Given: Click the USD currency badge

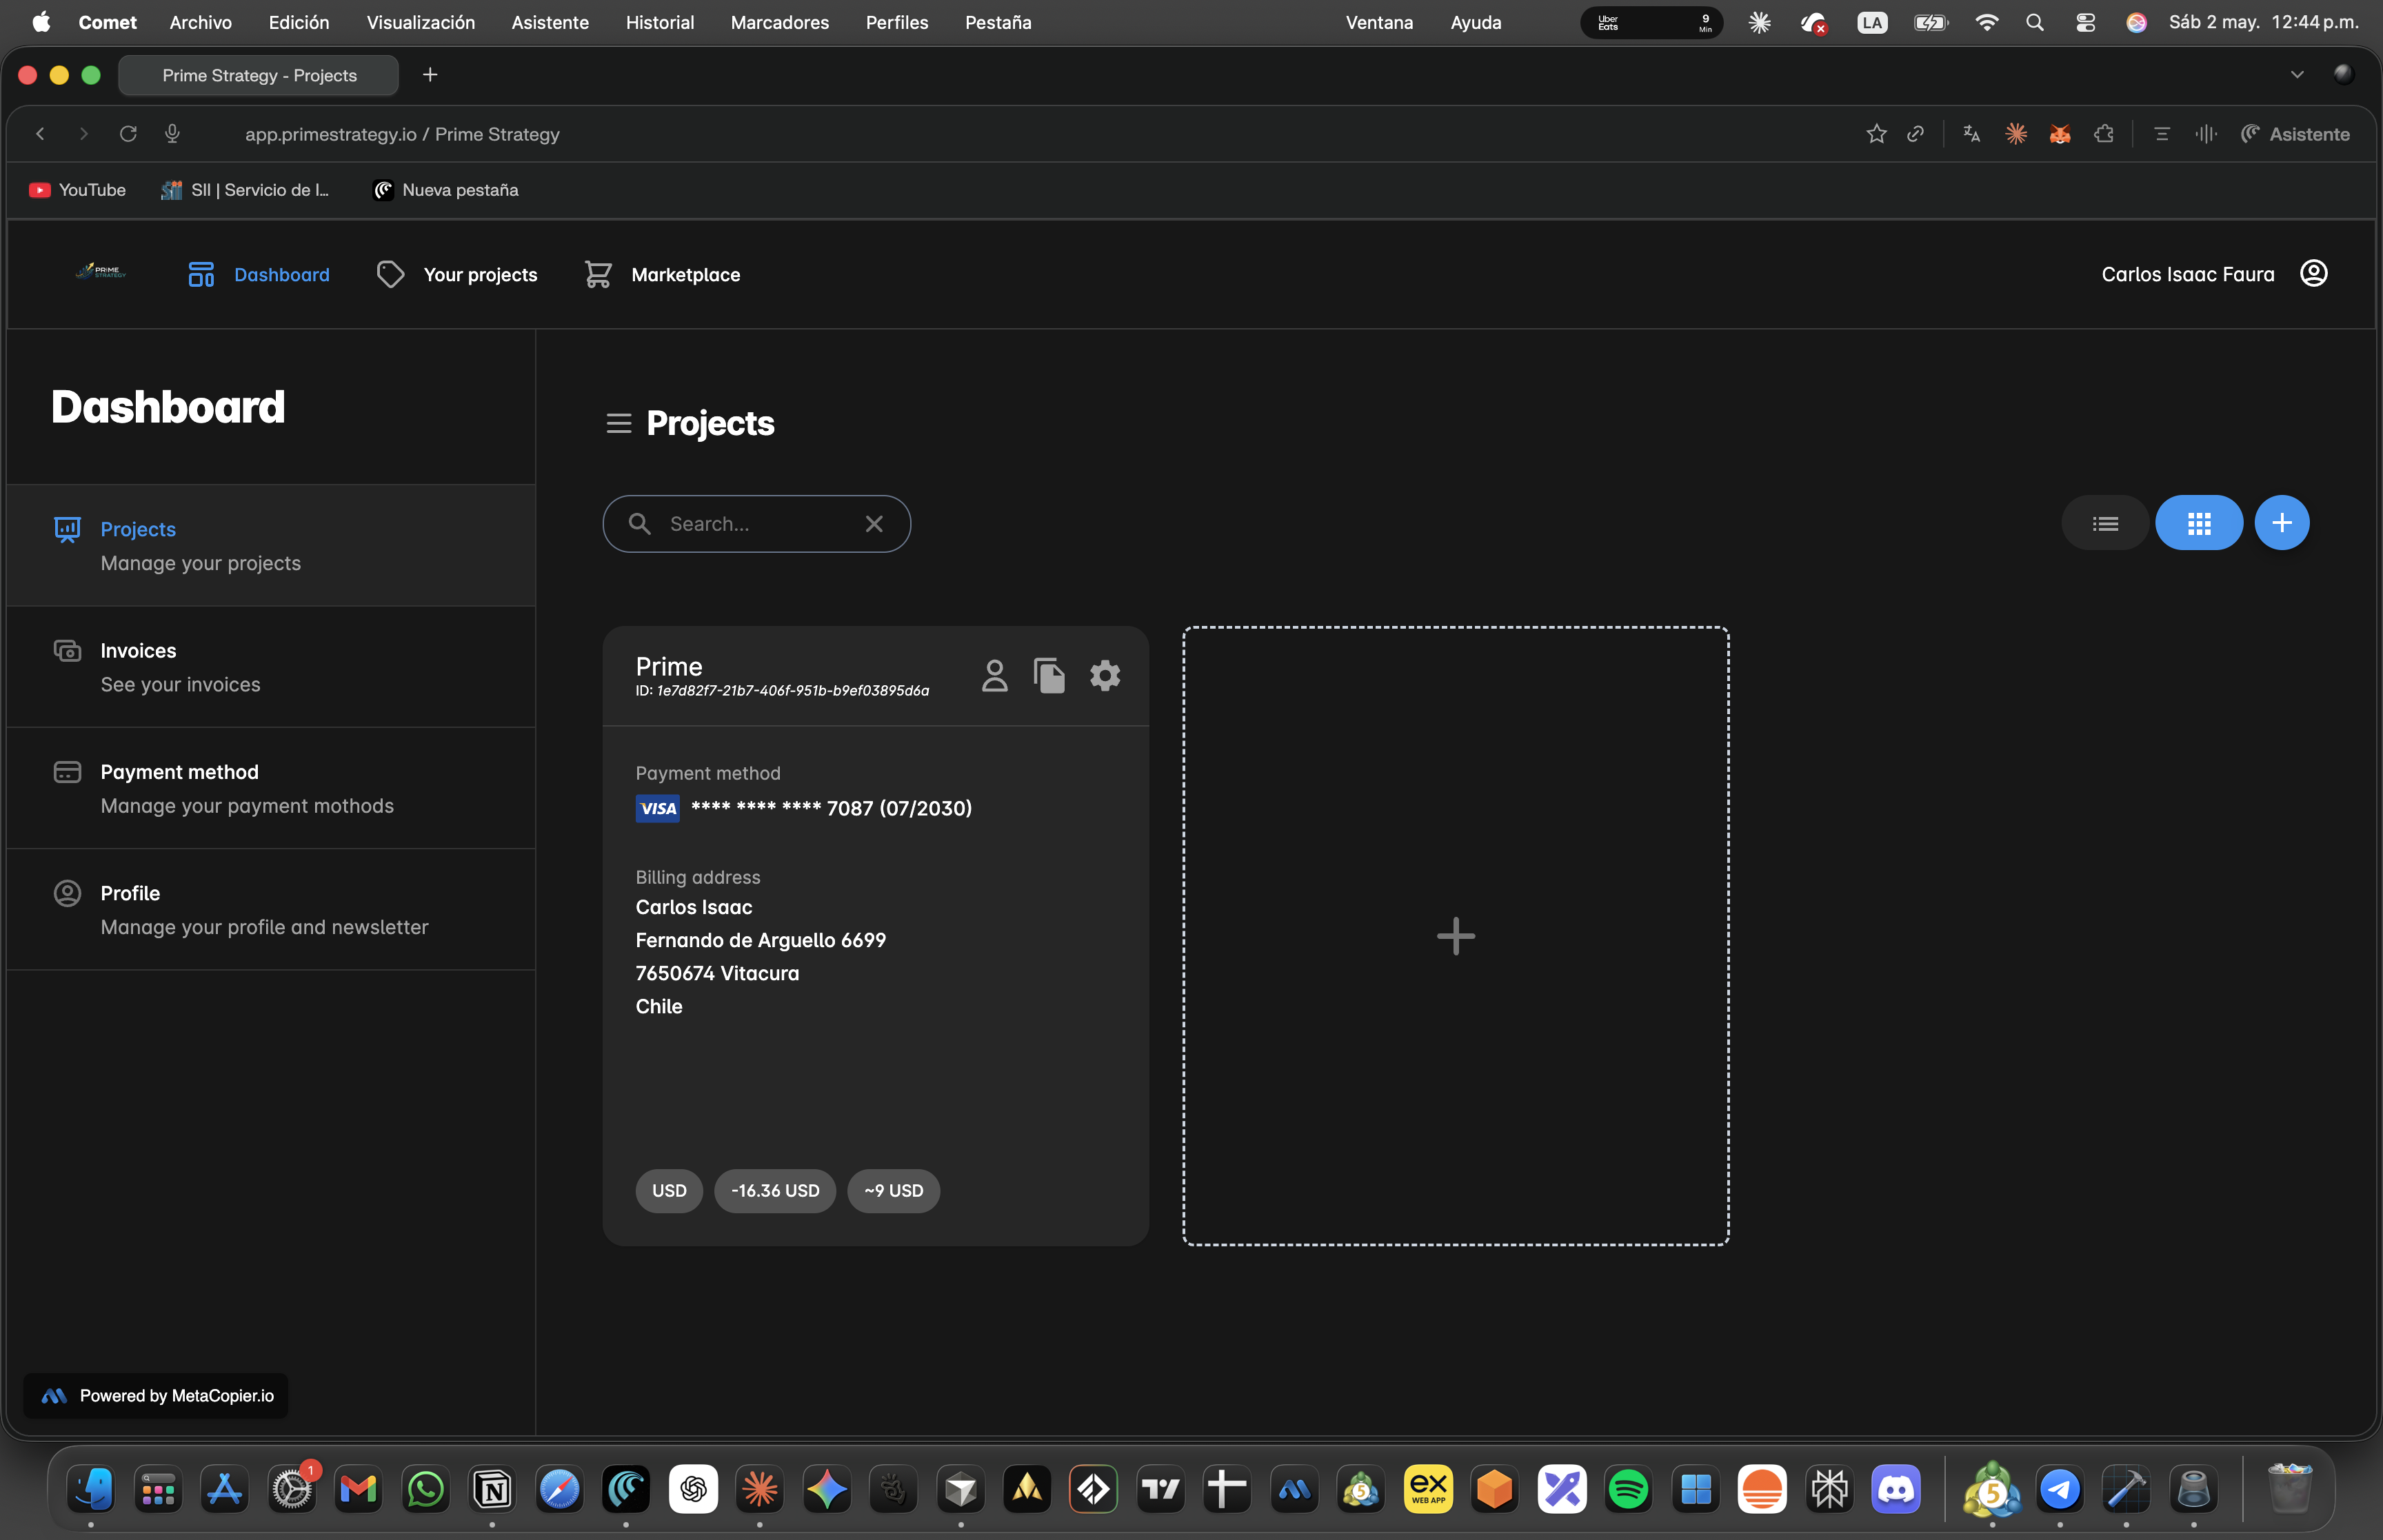Looking at the screenshot, I should point(669,1191).
